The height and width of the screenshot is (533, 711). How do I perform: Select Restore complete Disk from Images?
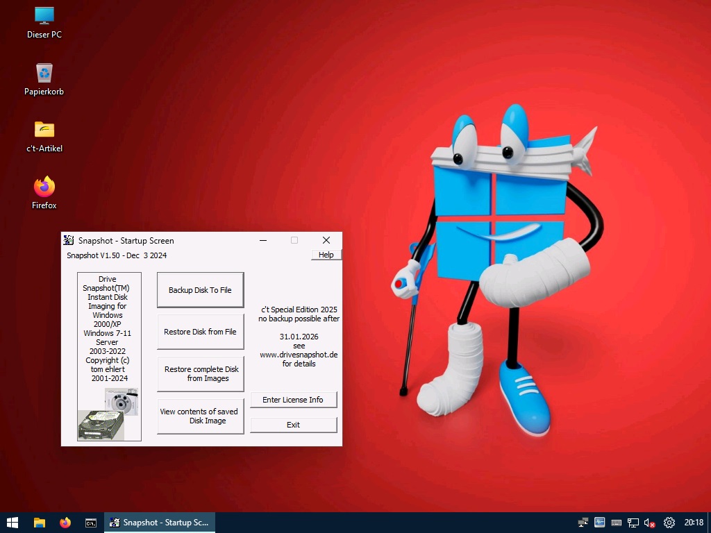point(200,374)
